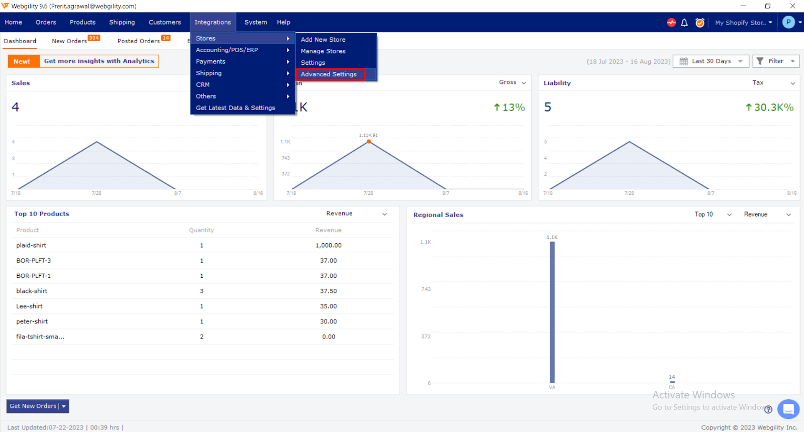Viewport: 804px width, 432px height.
Task: Click the 30.3K% liability growth value
Action: (x=769, y=107)
